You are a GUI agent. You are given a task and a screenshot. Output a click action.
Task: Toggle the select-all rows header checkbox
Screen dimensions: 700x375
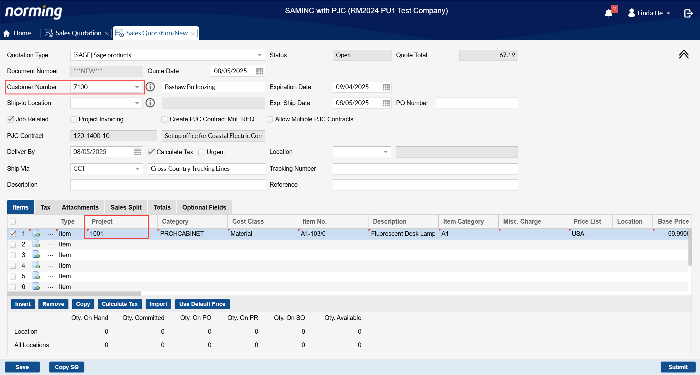point(13,221)
